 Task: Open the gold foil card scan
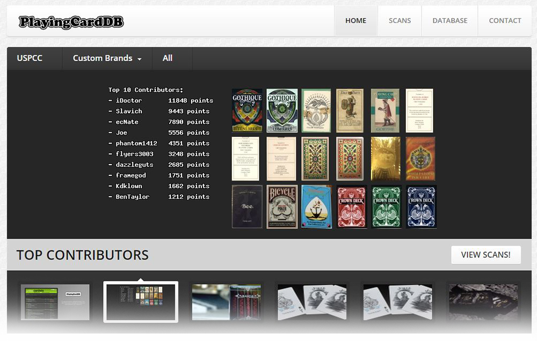point(385,159)
